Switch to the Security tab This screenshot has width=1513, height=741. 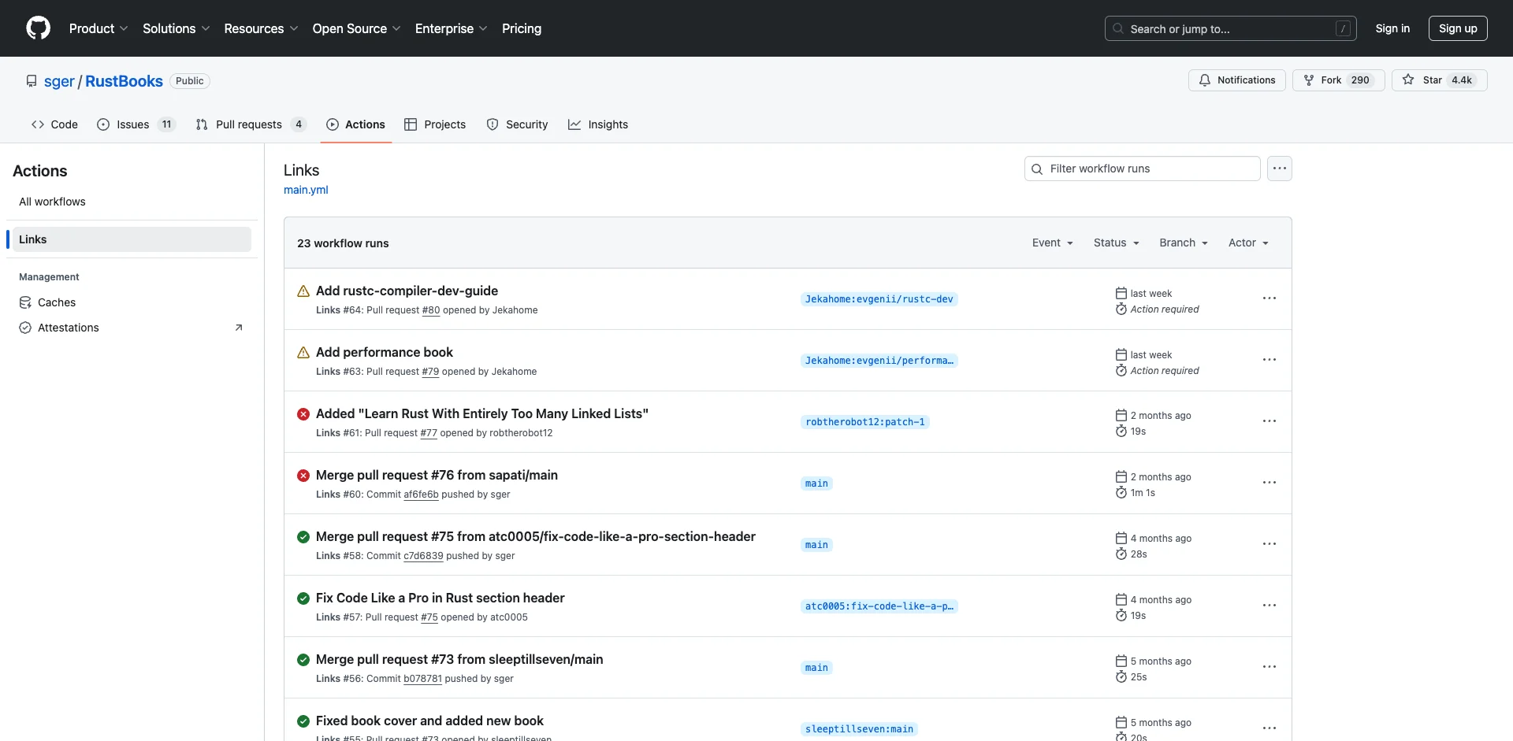(x=517, y=124)
